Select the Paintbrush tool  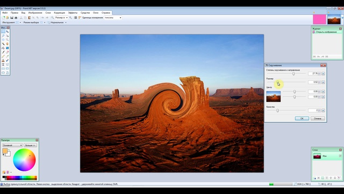click(3, 52)
